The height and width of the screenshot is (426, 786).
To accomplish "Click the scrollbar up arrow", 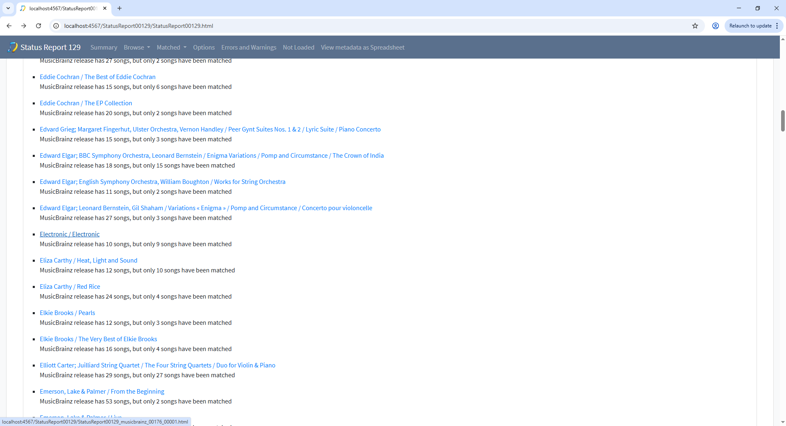I will tap(783, 39).
